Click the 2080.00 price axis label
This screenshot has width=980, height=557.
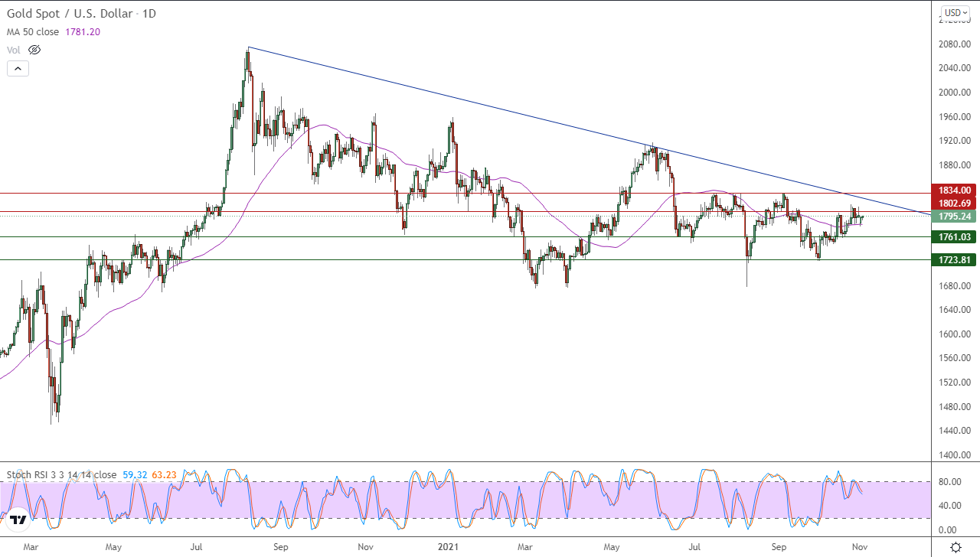[x=955, y=44]
